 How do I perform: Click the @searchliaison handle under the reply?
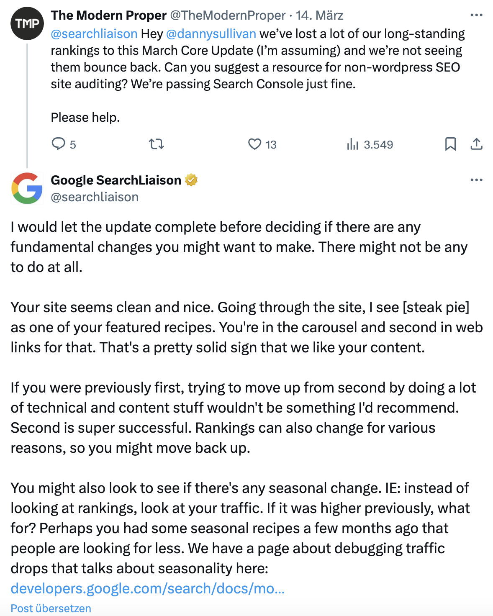[x=95, y=197]
